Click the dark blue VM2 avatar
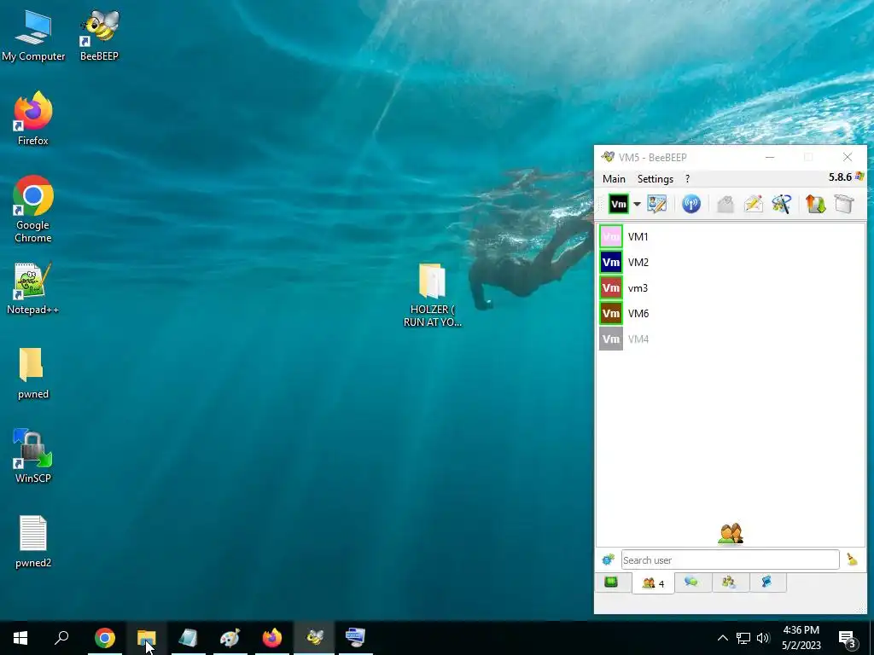 click(x=611, y=263)
